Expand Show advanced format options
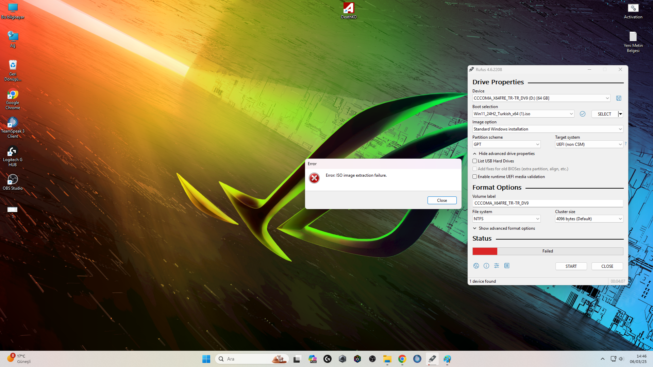 pyautogui.click(x=507, y=228)
